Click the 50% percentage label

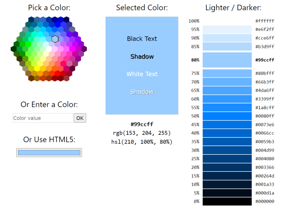[x=195, y=116]
